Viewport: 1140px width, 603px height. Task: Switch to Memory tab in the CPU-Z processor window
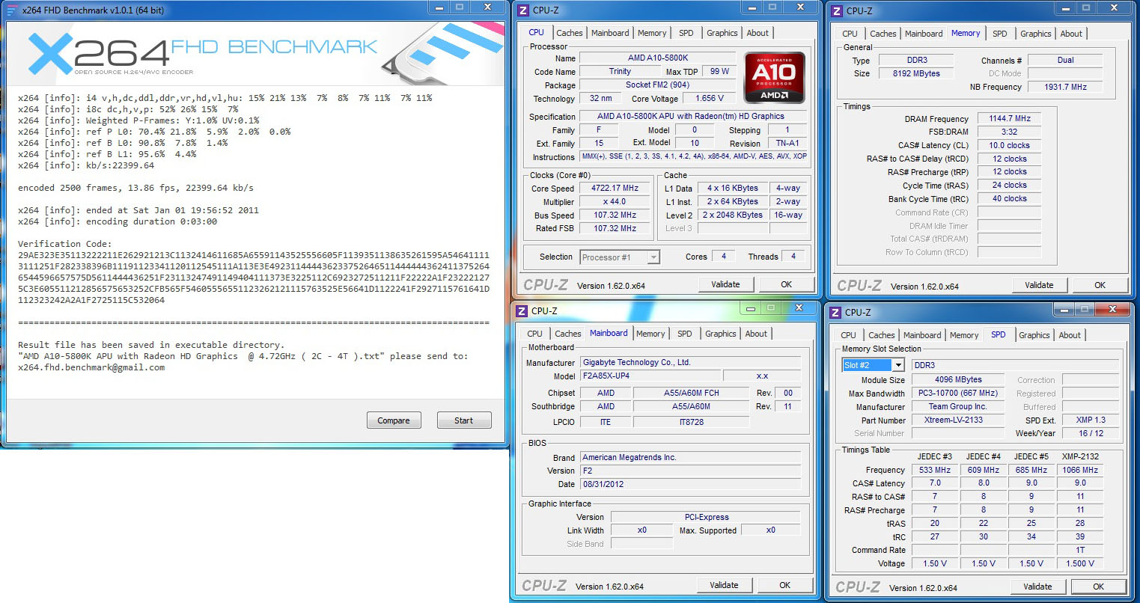(x=652, y=33)
